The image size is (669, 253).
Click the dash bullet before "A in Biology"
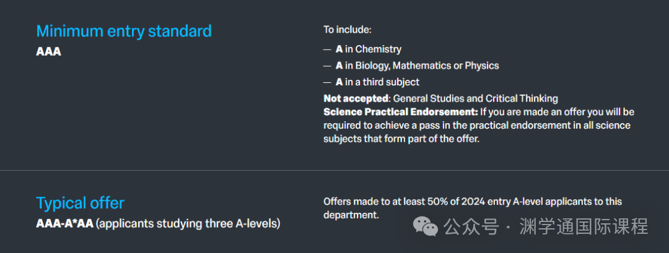pos(327,66)
